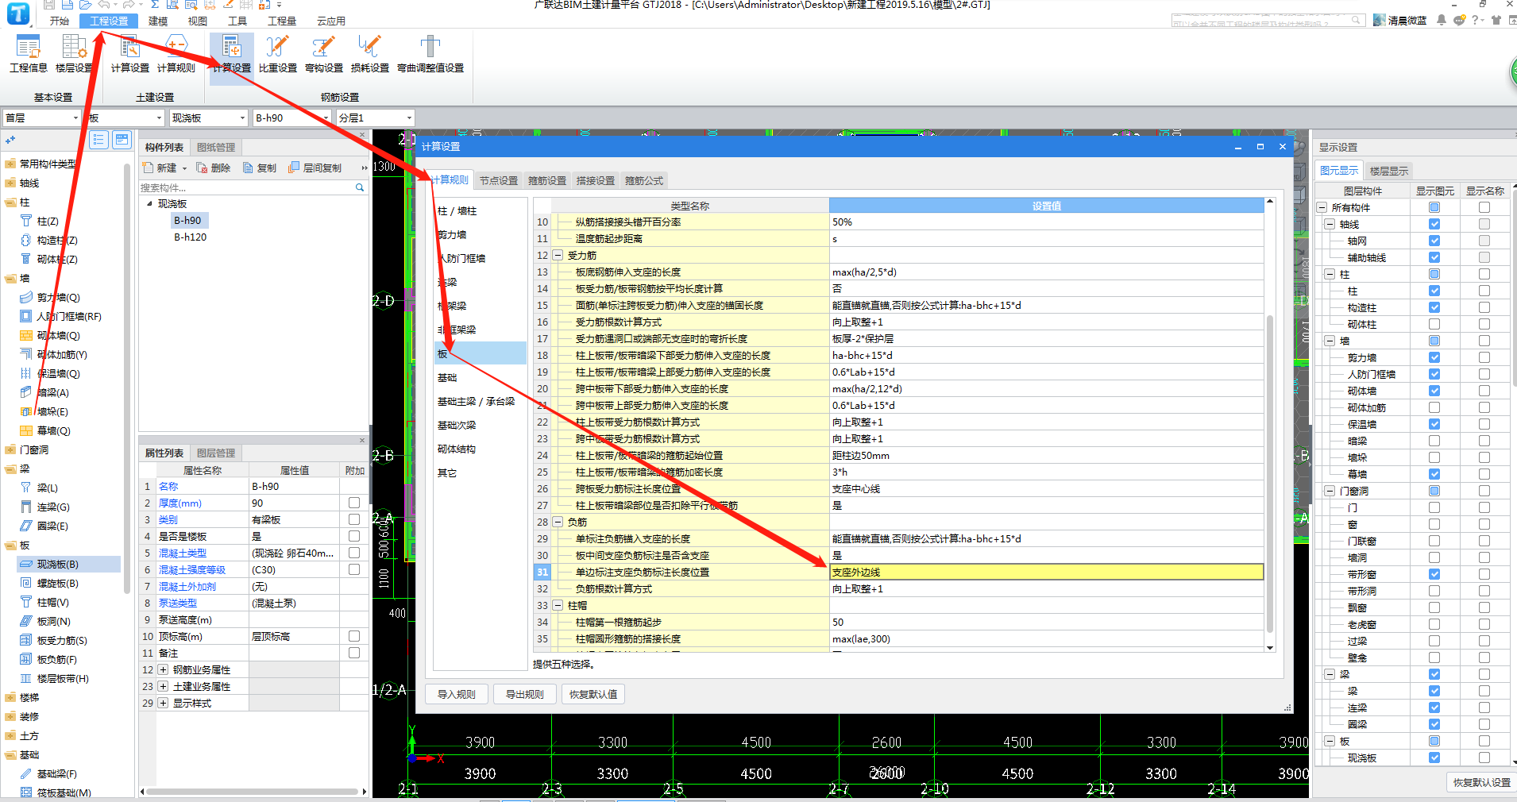Collapse 负筋 group in settings table

point(558,522)
